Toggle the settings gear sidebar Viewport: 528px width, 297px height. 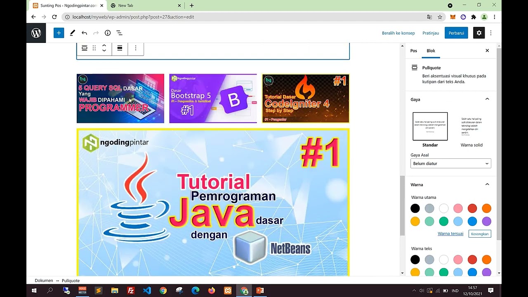coord(478,33)
